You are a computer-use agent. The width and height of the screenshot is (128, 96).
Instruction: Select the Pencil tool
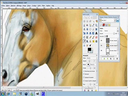click(90, 37)
